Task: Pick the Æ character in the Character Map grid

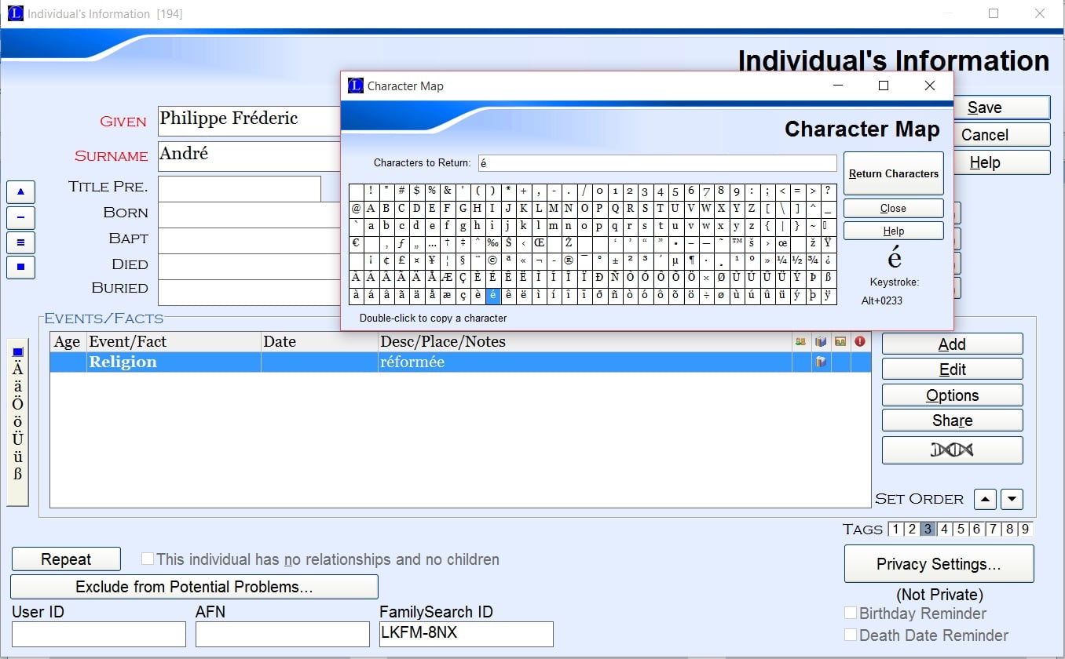Action: pos(447,278)
